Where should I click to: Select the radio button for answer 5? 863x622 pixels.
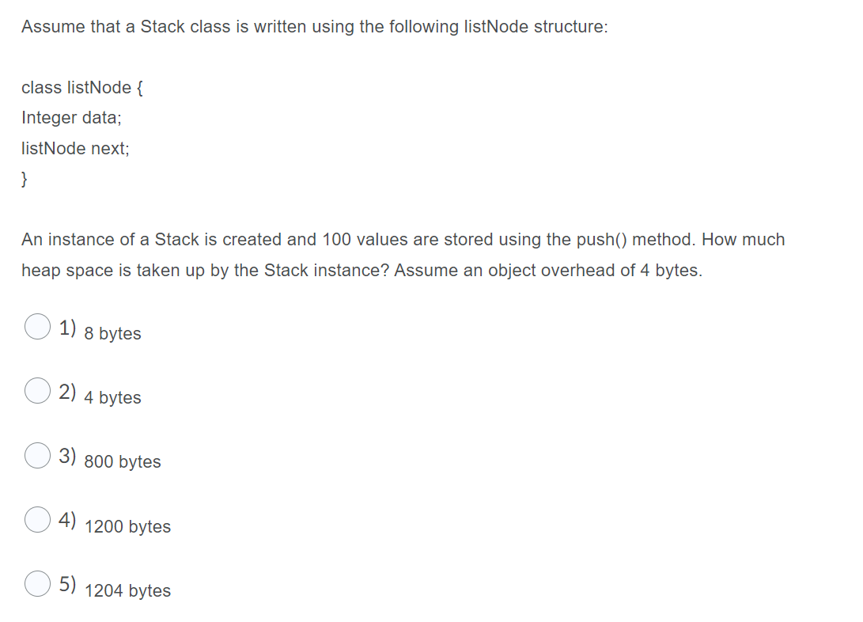pyautogui.click(x=36, y=583)
